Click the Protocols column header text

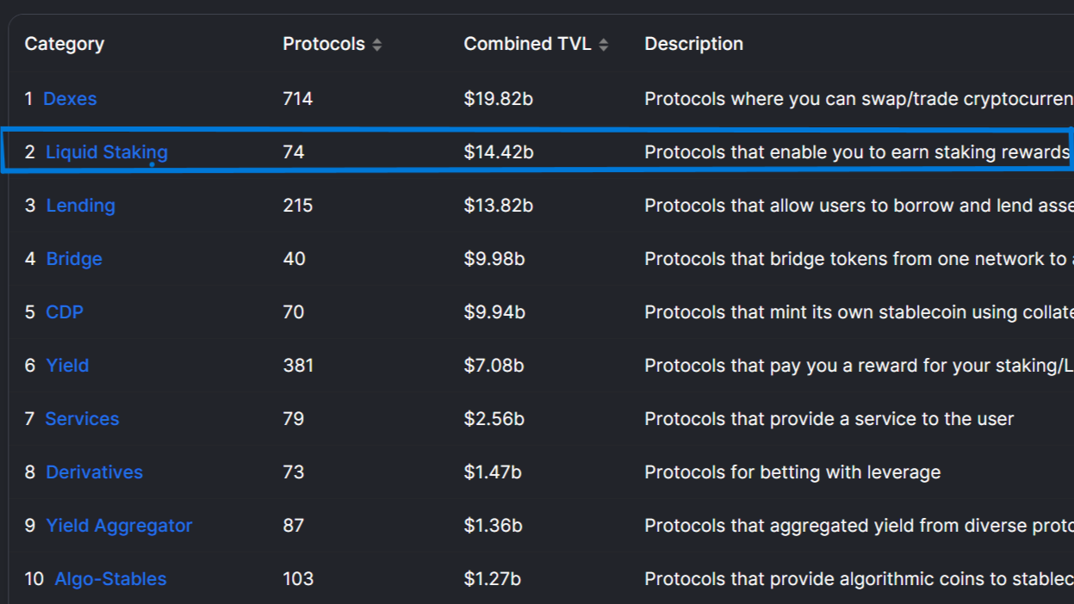[x=324, y=44]
